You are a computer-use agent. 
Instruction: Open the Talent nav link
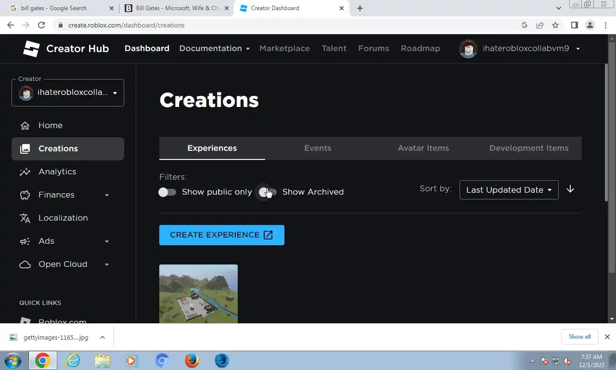click(334, 49)
